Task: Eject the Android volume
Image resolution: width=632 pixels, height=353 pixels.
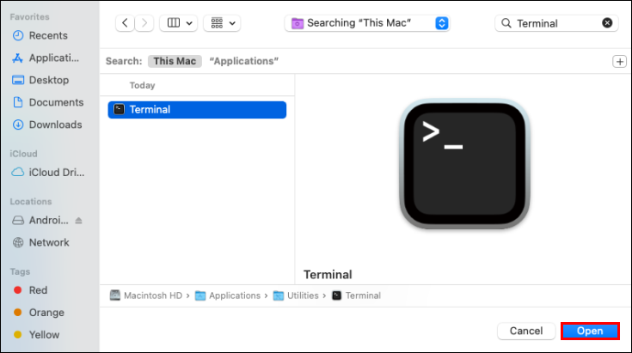Action: [78, 221]
